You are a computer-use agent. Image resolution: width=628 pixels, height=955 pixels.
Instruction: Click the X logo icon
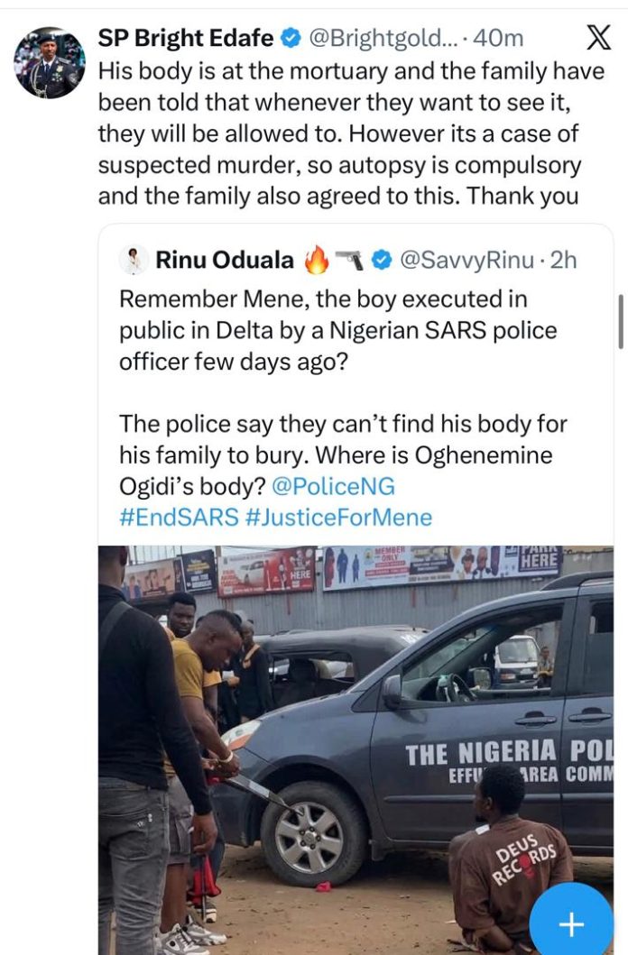[598, 39]
